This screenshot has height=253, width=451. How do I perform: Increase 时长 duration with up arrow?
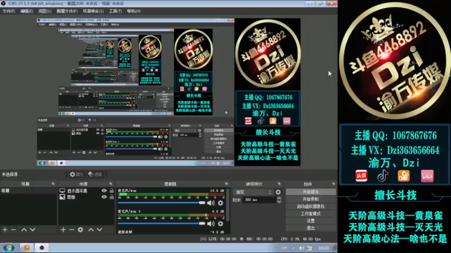click(279, 198)
